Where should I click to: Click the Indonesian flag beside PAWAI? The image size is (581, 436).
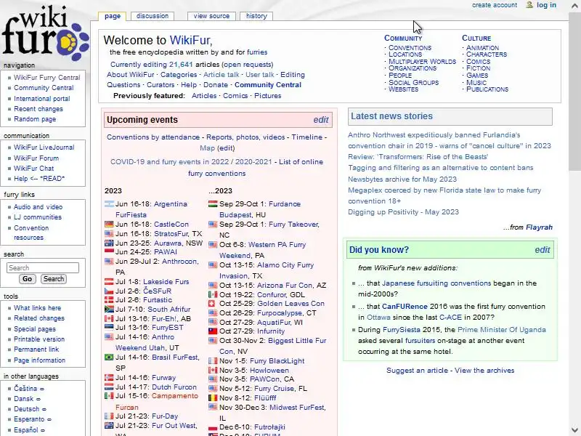click(x=109, y=251)
